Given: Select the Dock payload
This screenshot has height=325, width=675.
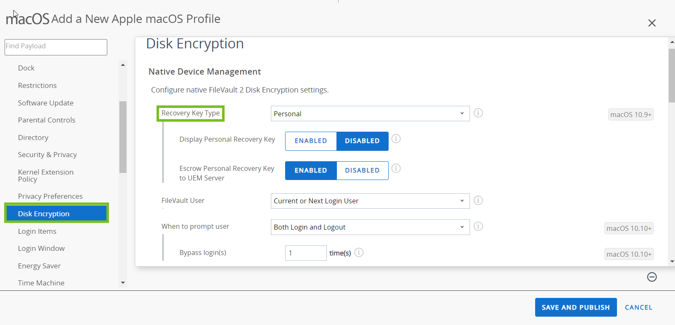Looking at the screenshot, I should tap(26, 68).
